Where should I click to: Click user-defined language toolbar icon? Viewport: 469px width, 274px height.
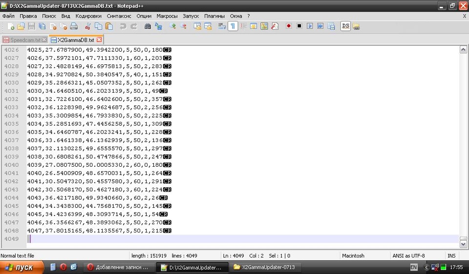254,26
